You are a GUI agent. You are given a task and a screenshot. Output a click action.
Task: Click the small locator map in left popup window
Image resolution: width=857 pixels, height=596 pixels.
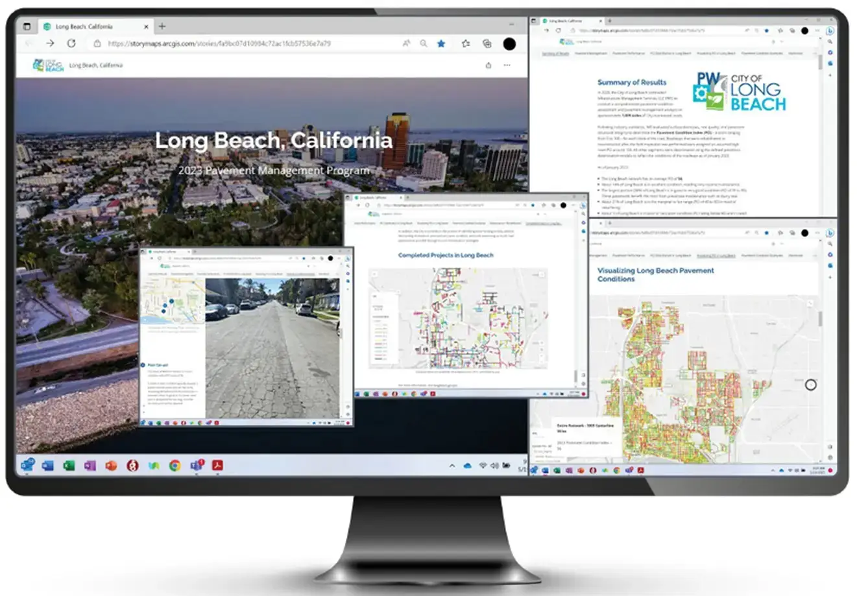point(173,301)
